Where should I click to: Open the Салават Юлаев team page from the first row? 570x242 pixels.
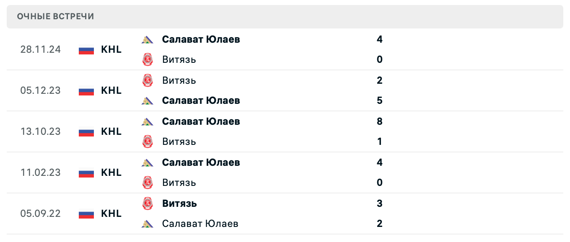tap(201, 39)
